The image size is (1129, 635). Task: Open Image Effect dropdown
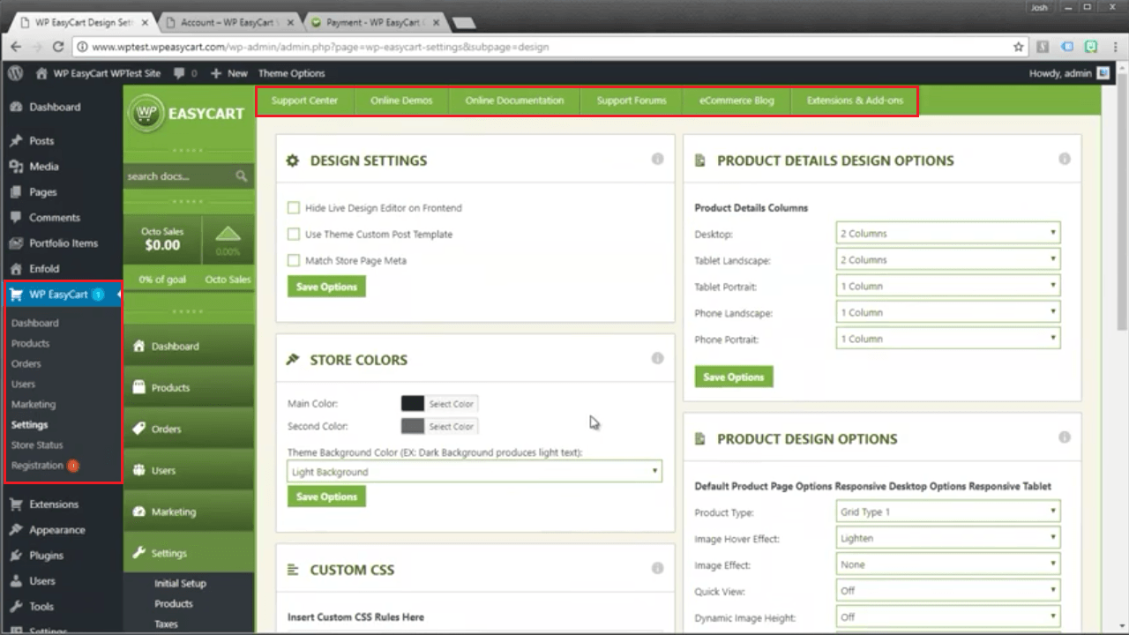tap(948, 564)
